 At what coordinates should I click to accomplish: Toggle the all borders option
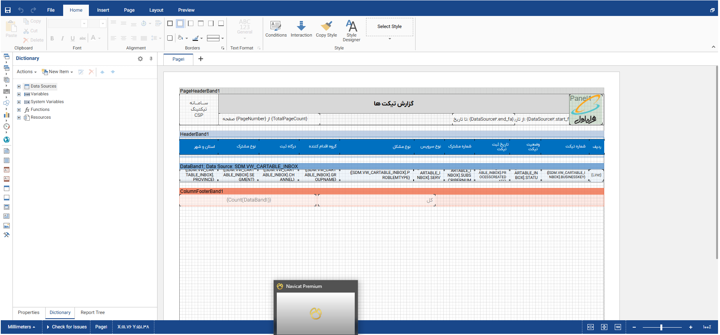tap(170, 23)
